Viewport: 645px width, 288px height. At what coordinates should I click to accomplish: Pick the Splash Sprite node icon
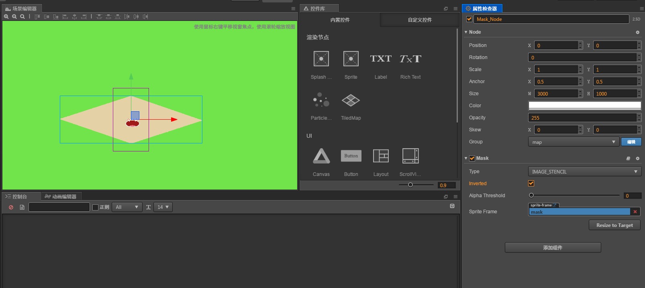[x=321, y=59]
